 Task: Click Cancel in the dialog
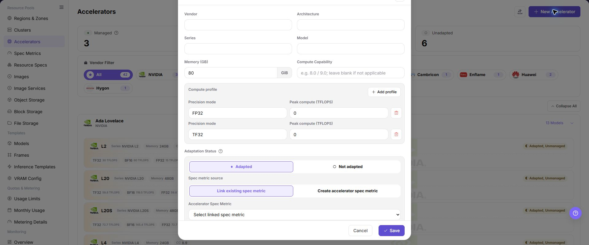pos(360,231)
